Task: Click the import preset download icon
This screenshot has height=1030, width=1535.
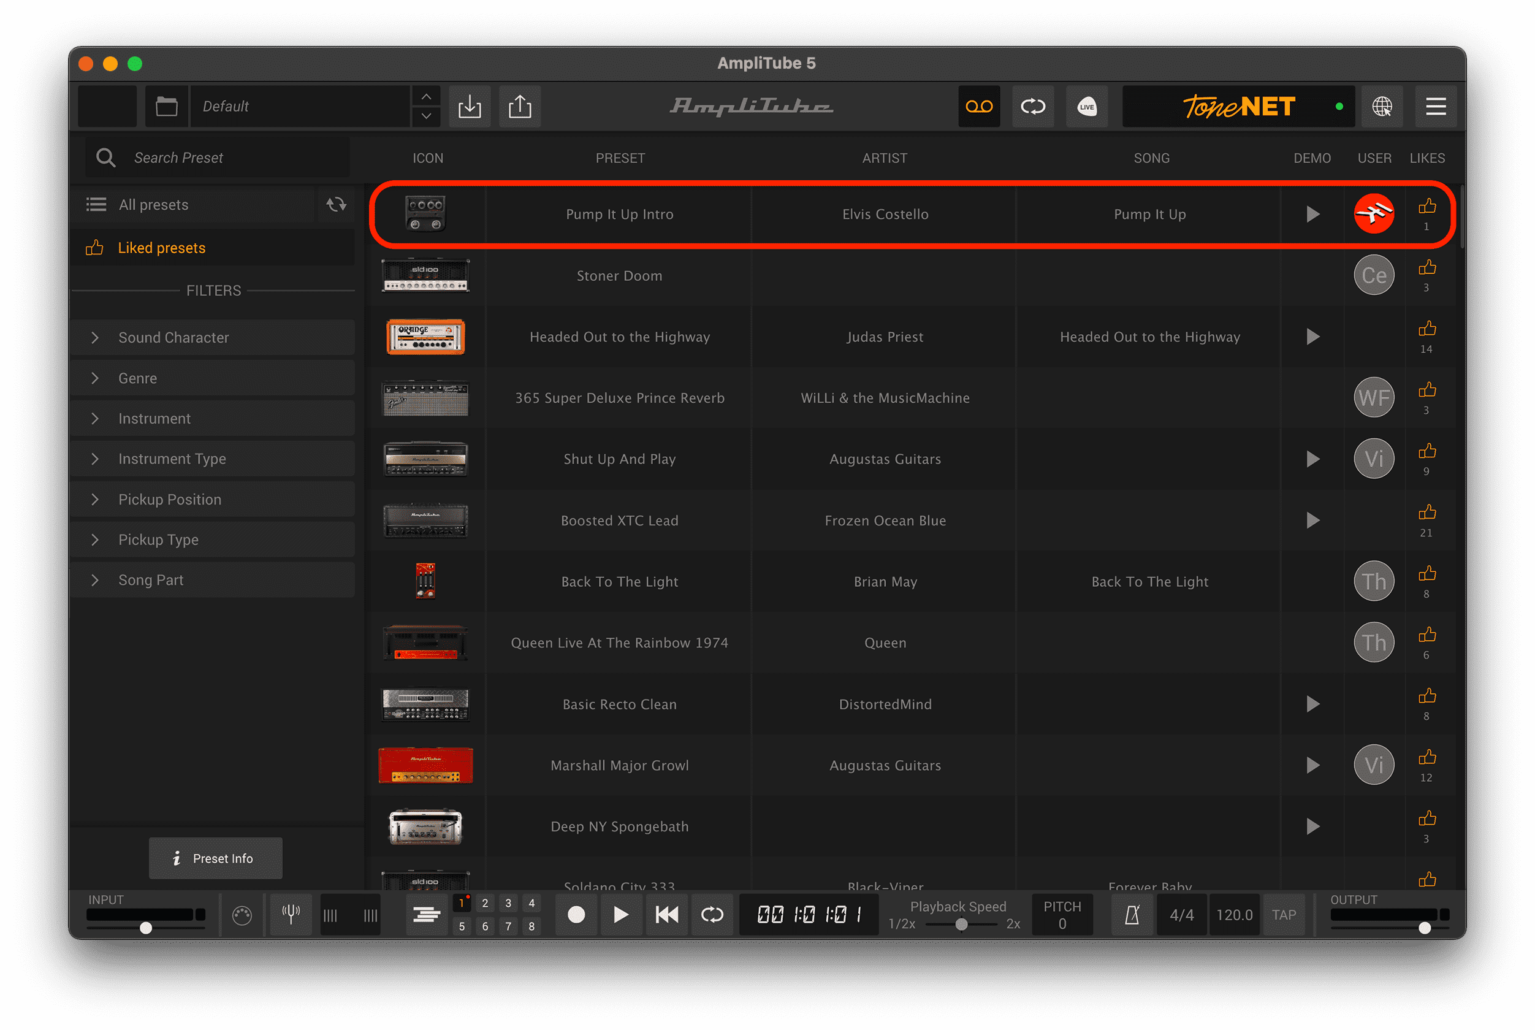Action: [x=470, y=107]
